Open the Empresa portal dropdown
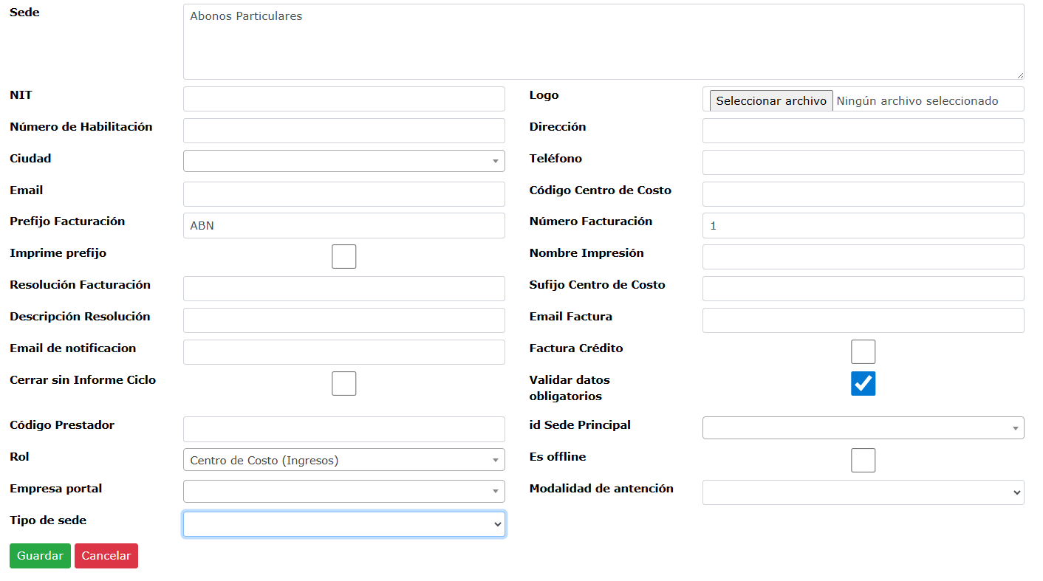Viewport: 1043px width, 581px height. (344, 491)
